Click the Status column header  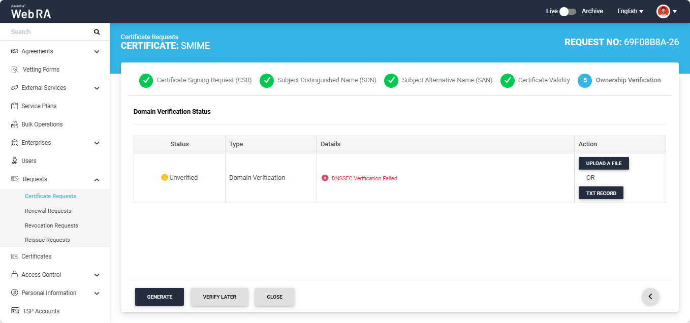[x=179, y=144]
